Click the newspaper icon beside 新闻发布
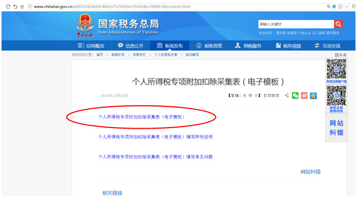Image resolution: width=358 pixels, height=199 pixels. [160, 46]
